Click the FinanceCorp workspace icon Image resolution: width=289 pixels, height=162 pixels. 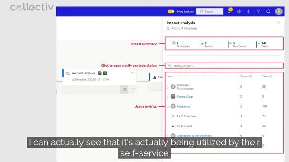pos(173,96)
